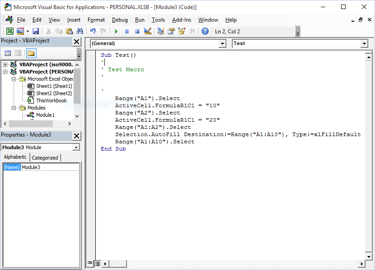Collapse VBAProject (PERSONAL) tree node

(5, 72)
